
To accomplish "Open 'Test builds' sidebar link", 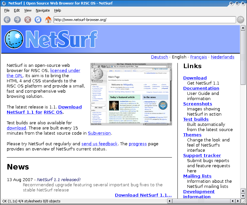I will (x=196, y=119).
